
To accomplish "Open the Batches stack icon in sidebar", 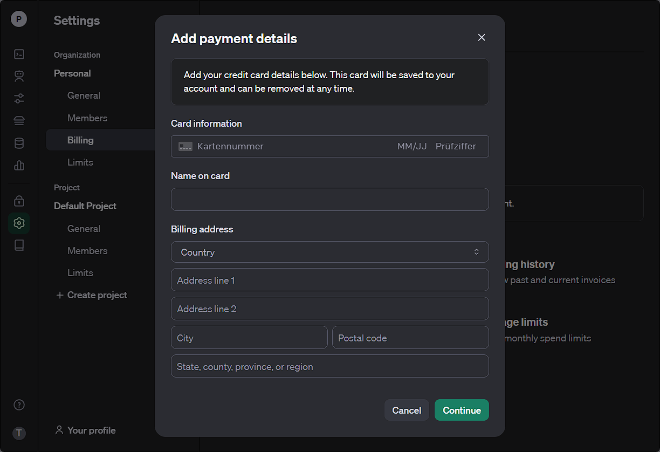I will (x=19, y=120).
